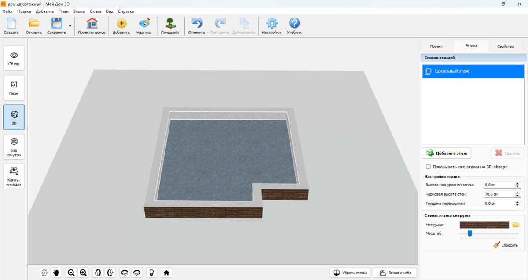Viewport: 528px width, 280px height.
Task: Toggle the Земля и небо display
Action: 395,273
